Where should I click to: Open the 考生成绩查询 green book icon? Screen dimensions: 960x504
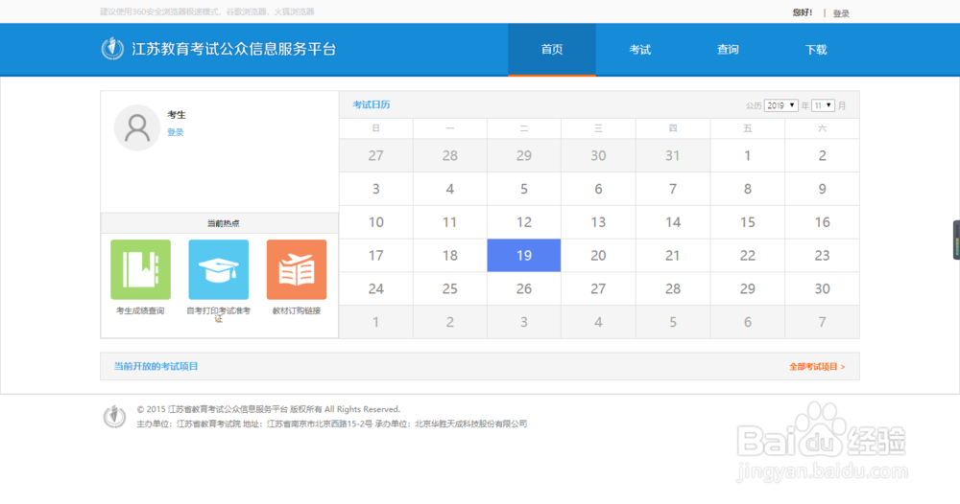point(140,269)
